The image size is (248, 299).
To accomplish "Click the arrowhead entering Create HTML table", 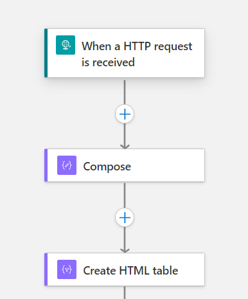I will (x=125, y=251).
